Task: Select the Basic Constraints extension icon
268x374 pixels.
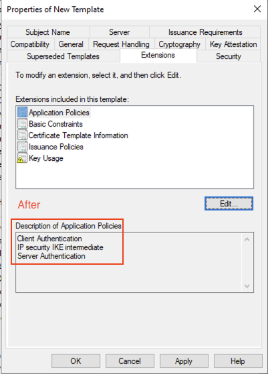Action: 22,124
